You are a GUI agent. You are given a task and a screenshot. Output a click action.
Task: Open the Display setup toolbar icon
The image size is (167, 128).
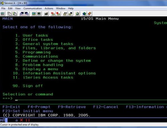click(34, 14)
